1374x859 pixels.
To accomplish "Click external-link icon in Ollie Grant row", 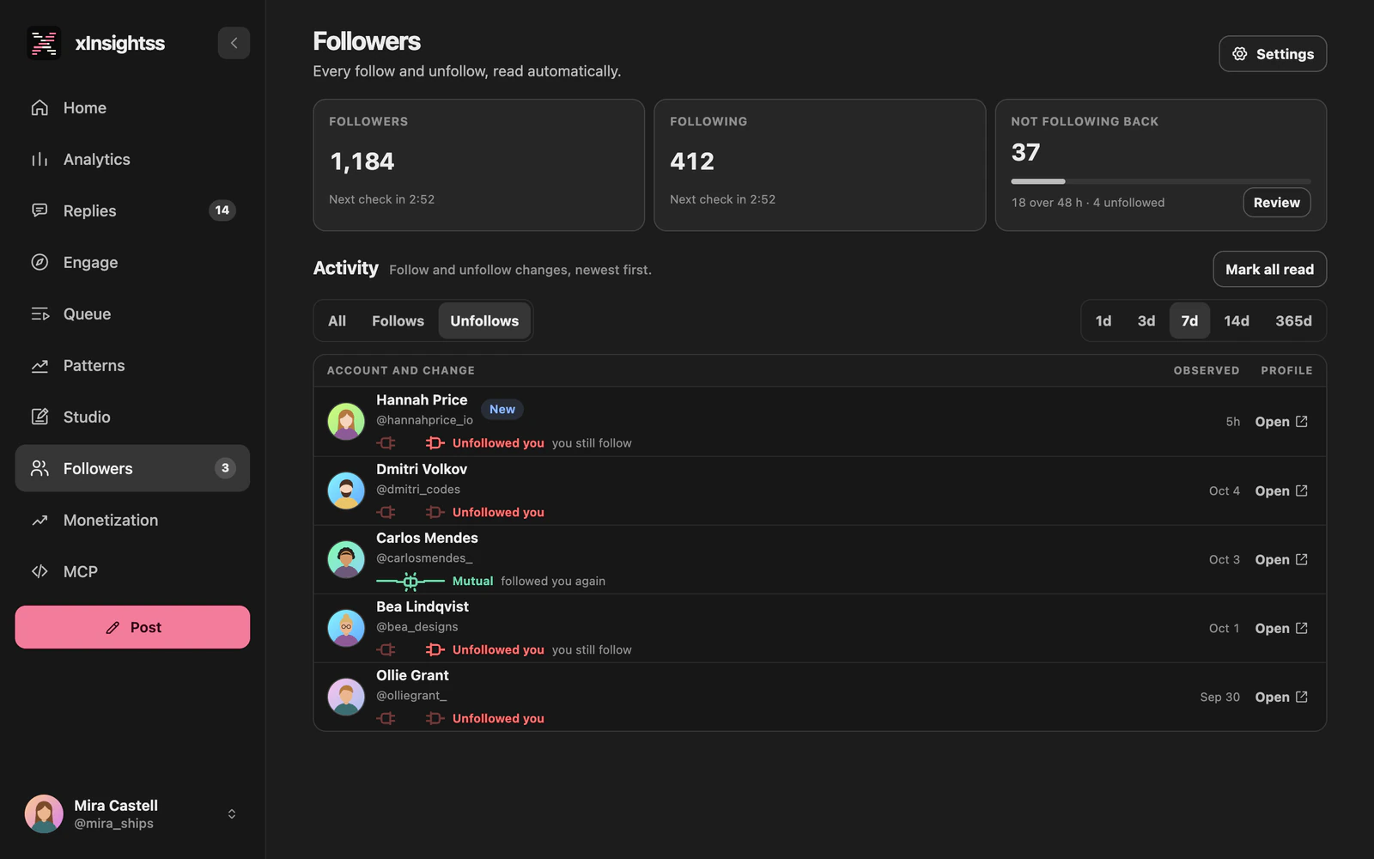I will pyautogui.click(x=1302, y=697).
